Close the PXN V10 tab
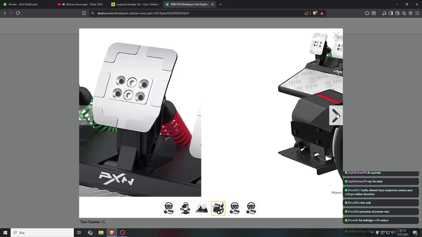Image resolution: width=422 pixels, height=237 pixels. (212, 4)
